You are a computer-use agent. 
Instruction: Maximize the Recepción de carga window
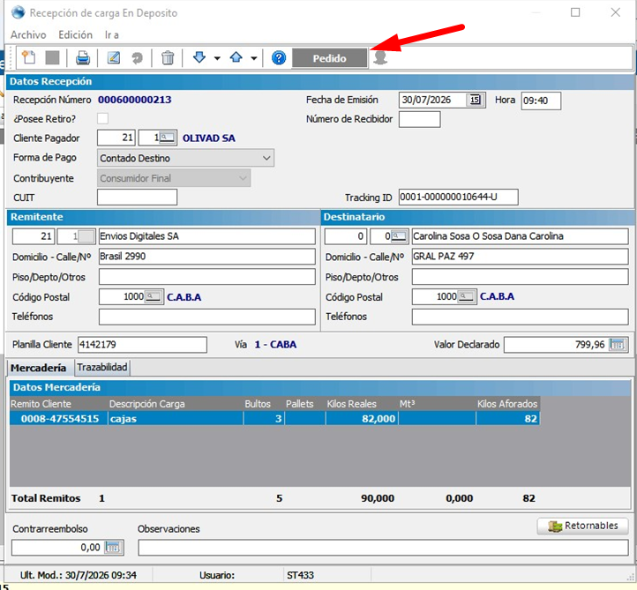(575, 12)
